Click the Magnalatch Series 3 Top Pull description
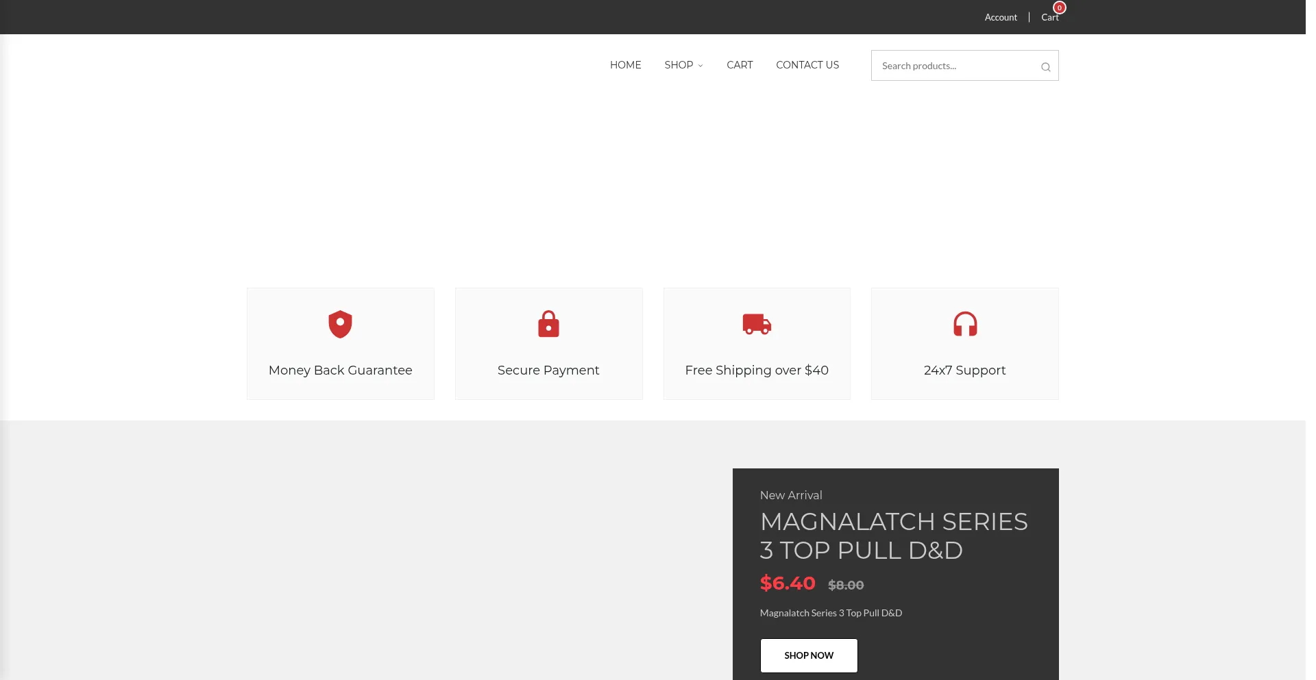This screenshot has height=680, width=1316. (831, 613)
